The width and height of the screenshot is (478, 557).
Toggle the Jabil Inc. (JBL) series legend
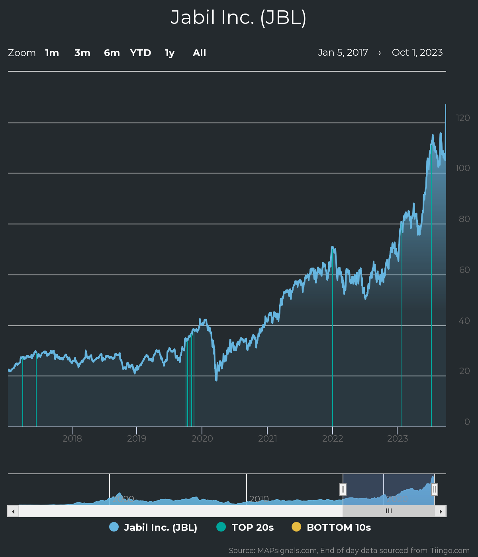pyautogui.click(x=153, y=527)
